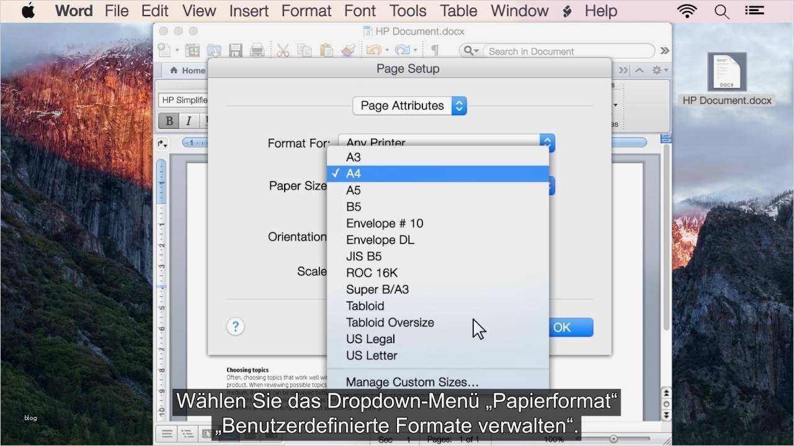
Task: Click the Print icon in the toolbar
Action: (257, 51)
